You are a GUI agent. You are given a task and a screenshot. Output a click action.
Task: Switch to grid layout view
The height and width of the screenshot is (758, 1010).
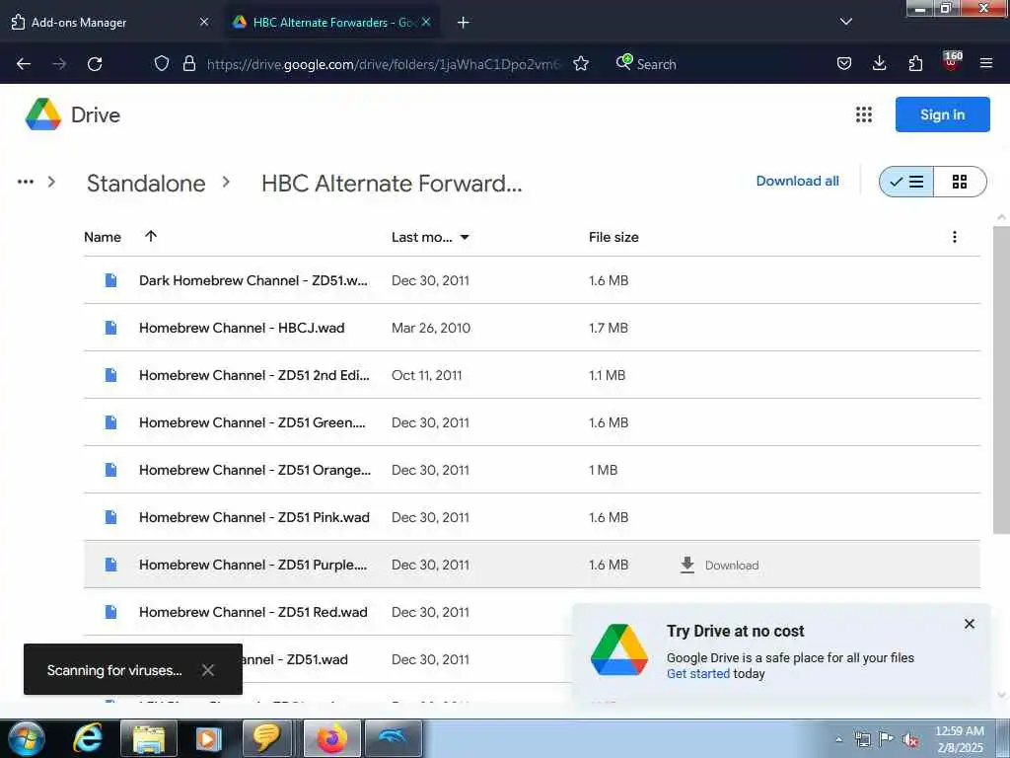tap(960, 182)
